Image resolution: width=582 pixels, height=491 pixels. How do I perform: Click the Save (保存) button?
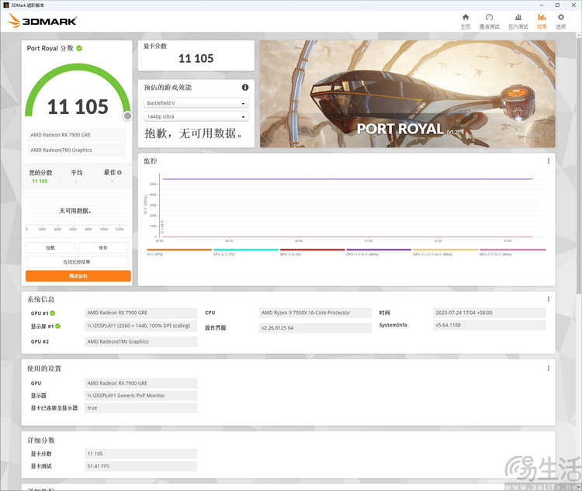click(103, 248)
